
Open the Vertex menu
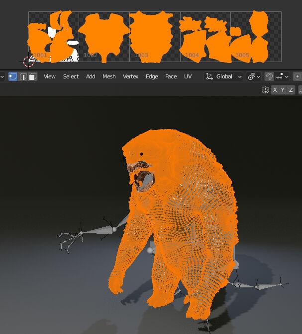(130, 76)
